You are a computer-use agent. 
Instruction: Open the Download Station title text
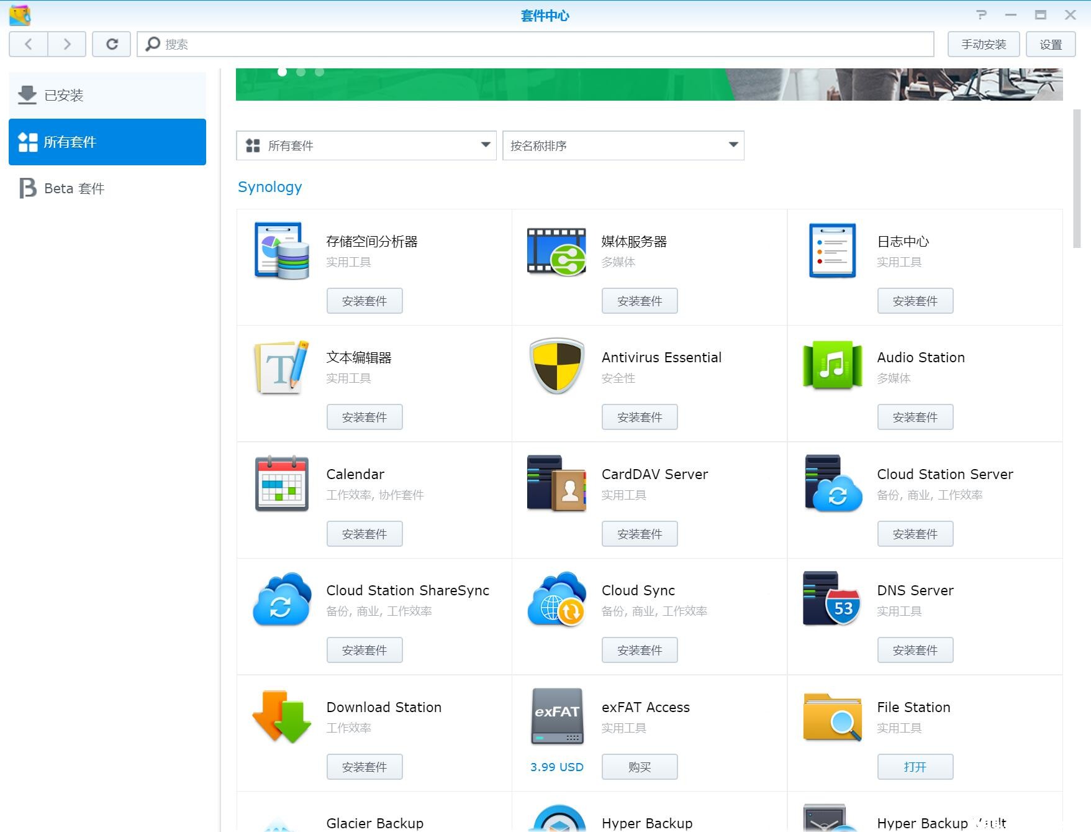(384, 707)
